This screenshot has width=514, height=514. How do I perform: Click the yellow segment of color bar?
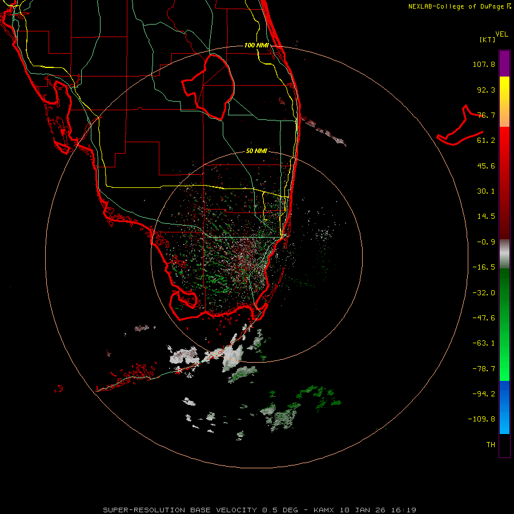click(504, 102)
